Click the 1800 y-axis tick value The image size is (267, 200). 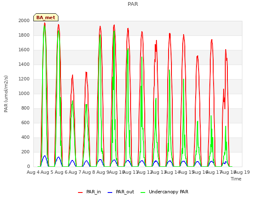[24, 35]
